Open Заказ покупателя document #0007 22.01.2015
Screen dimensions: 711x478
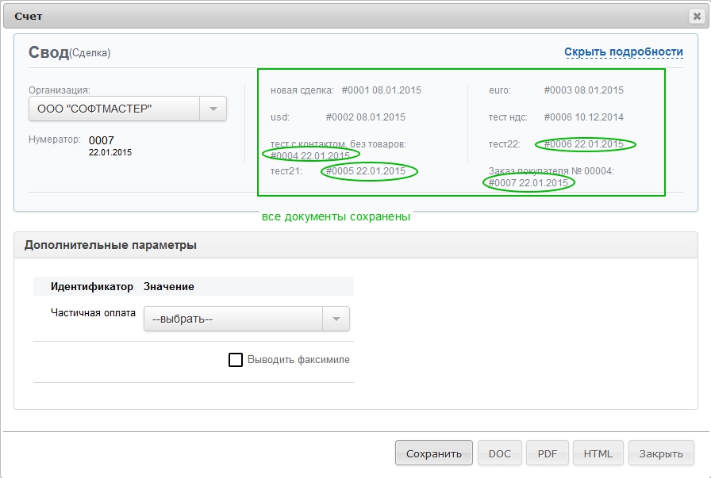tap(528, 183)
